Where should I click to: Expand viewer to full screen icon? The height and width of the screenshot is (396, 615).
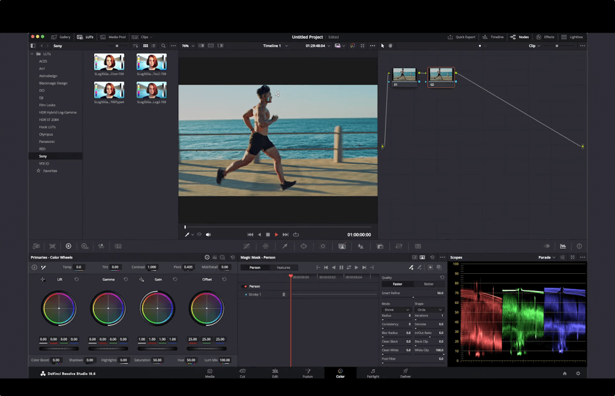tap(362, 46)
